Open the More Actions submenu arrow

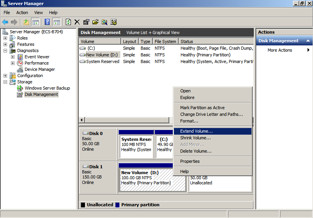pos(308,50)
